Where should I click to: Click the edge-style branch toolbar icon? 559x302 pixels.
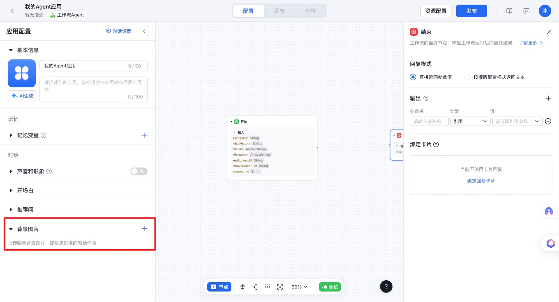click(x=255, y=287)
